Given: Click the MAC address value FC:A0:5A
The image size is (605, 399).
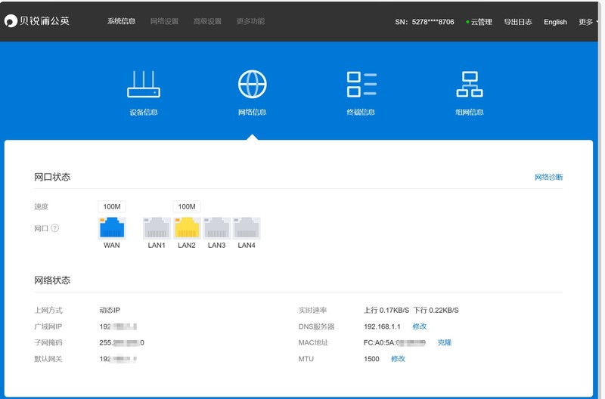Looking at the screenshot, I should coord(394,342).
